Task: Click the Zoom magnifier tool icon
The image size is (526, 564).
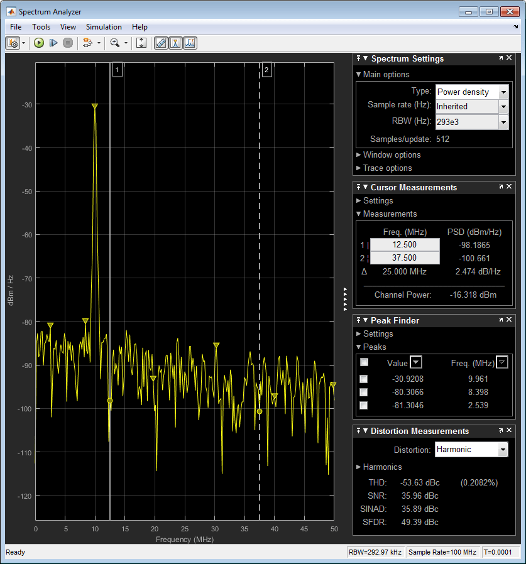Action: point(114,43)
